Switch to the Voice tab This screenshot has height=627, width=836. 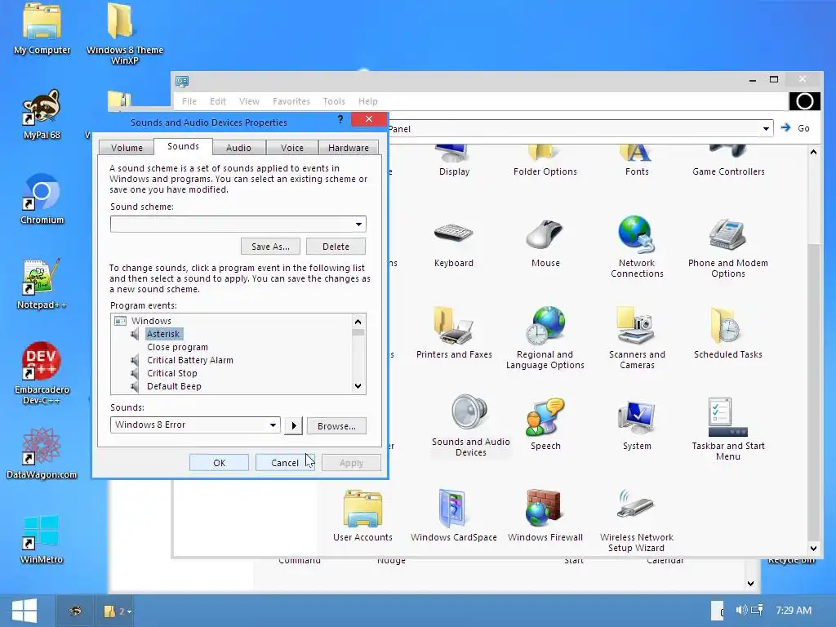(292, 148)
